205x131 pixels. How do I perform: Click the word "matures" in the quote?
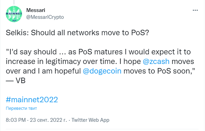pyautogui.click(x=108, y=52)
